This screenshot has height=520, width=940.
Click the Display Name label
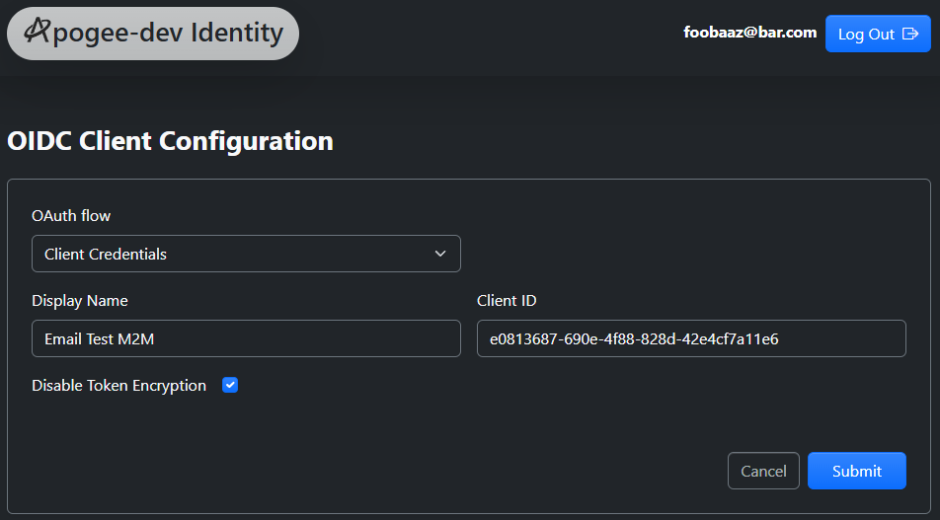pyautogui.click(x=80, y=301)
